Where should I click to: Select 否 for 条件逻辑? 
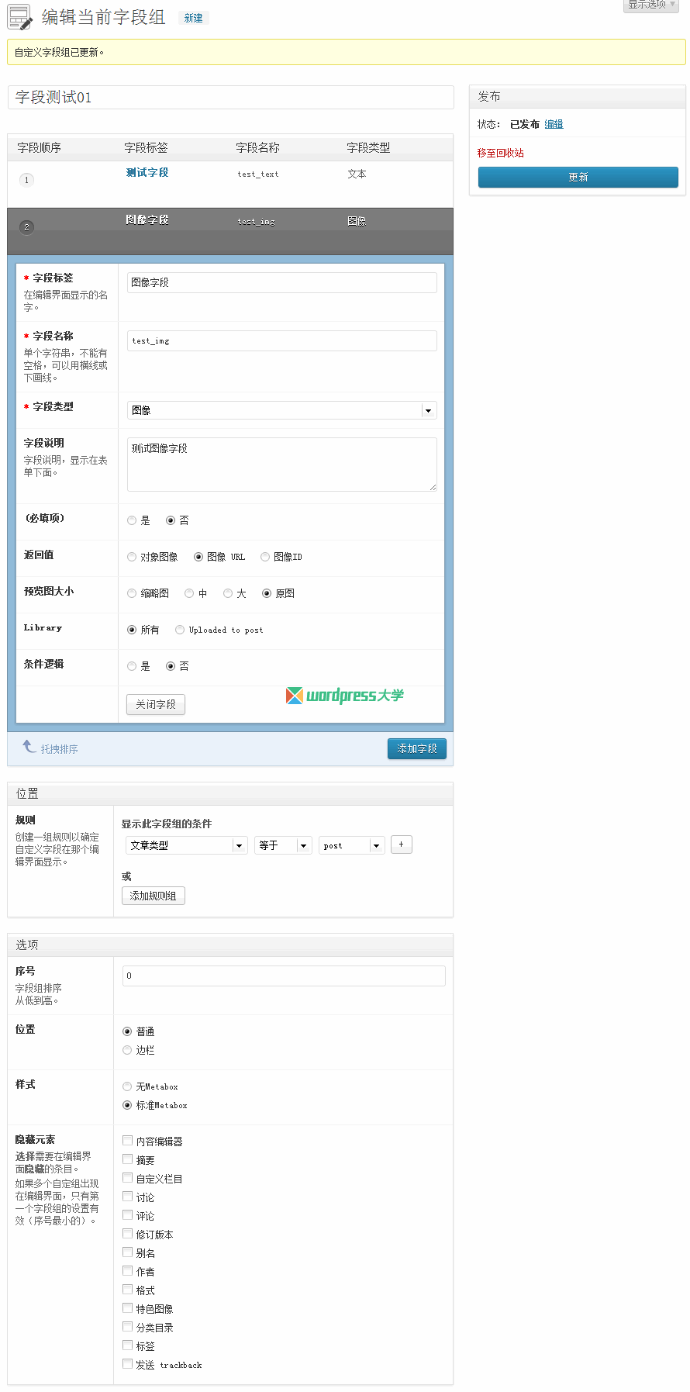pos(171,666)
